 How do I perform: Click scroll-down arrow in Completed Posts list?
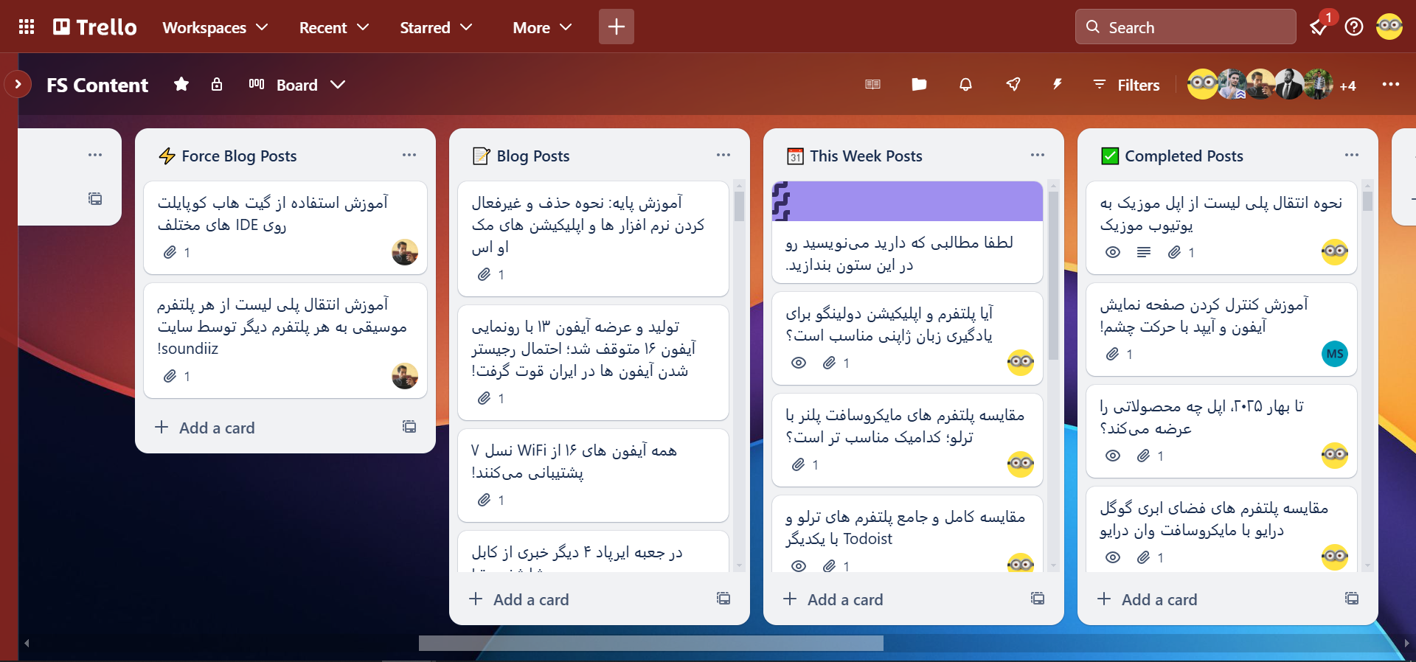click(1367, 566)
